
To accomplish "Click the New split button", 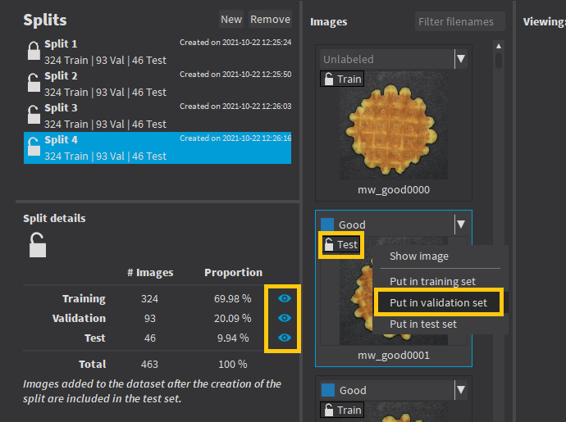I will point(231,19).
